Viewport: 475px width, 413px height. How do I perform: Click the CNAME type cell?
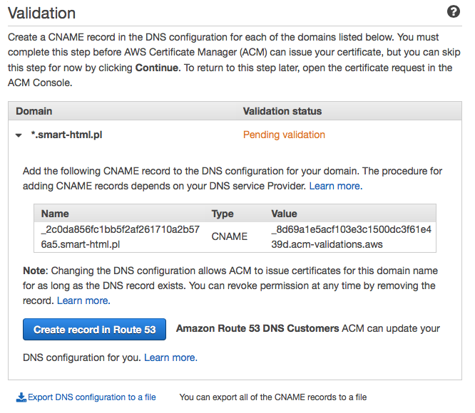(230, 236)
